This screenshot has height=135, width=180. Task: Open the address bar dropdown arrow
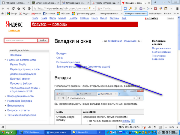pos(94,8)
